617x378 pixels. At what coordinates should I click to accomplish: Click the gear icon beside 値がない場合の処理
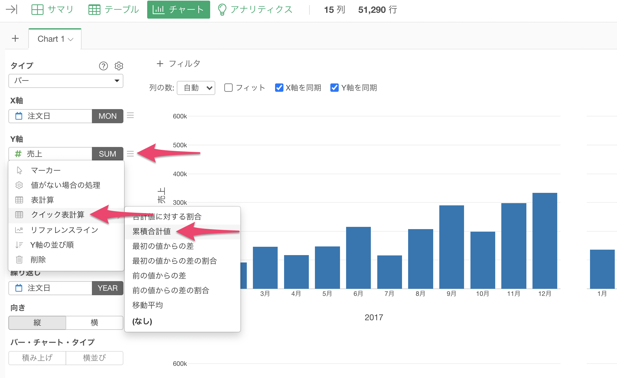[x=19, y=185]
